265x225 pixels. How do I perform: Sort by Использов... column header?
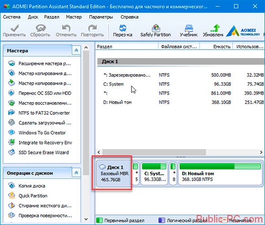[x=249, y=47]
